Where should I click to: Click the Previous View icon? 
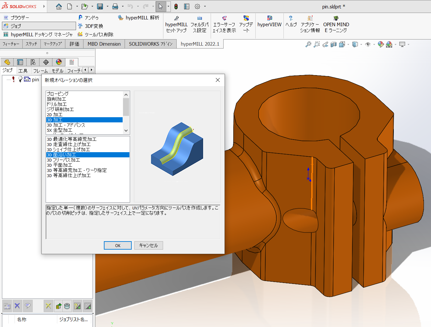click(x=325, y=44)
